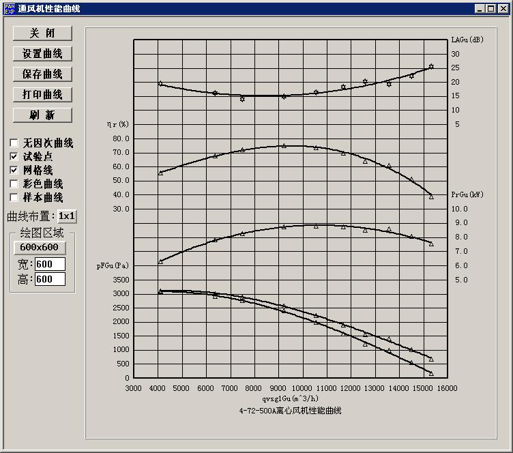Click the 高 height input field

click(50, 279)
